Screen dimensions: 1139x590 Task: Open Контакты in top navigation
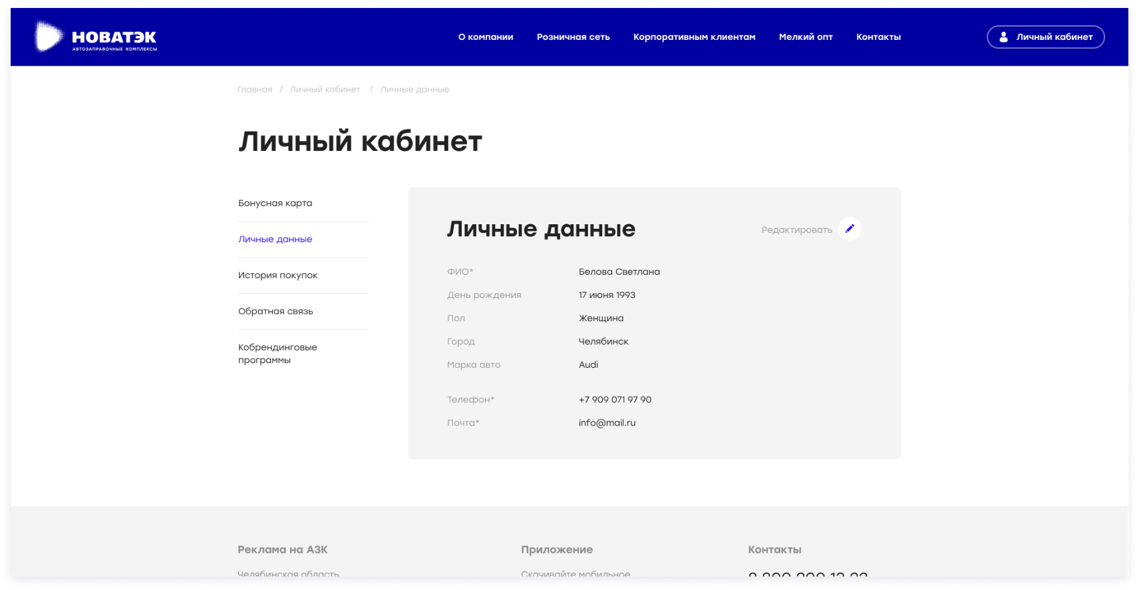click(878, 37)
